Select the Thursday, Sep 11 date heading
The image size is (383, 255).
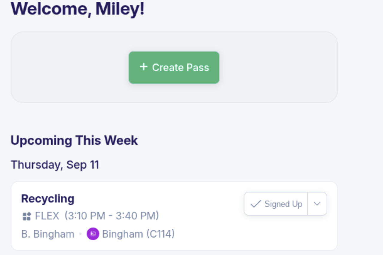point(55,165)
